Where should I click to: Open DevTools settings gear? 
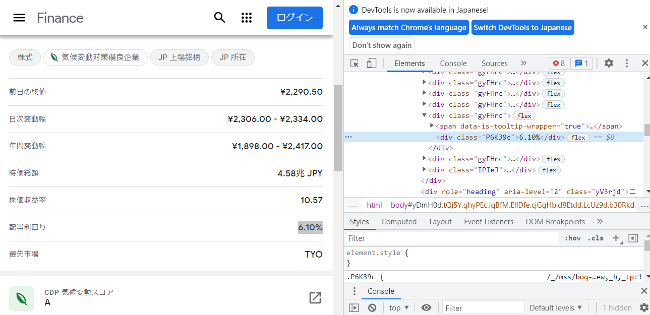point(609,63)
